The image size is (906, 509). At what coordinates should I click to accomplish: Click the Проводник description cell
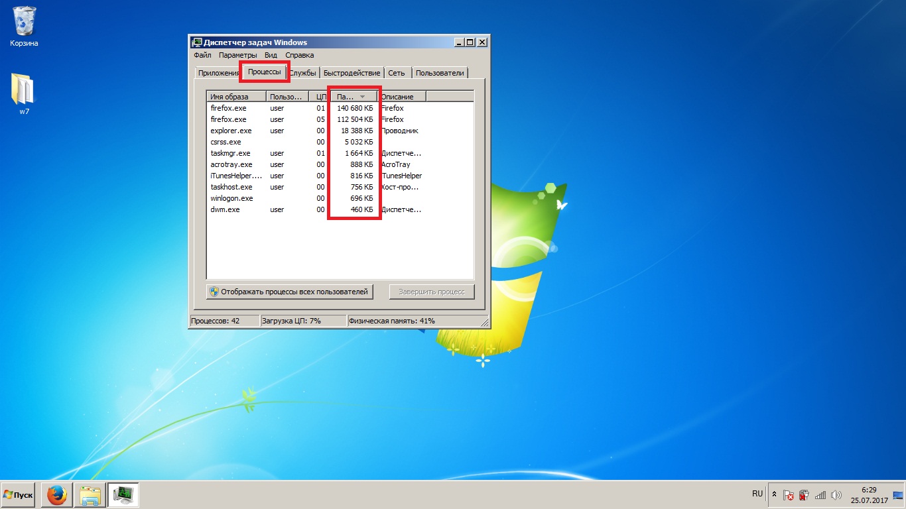pyautogui.click(x=399, y=131)
